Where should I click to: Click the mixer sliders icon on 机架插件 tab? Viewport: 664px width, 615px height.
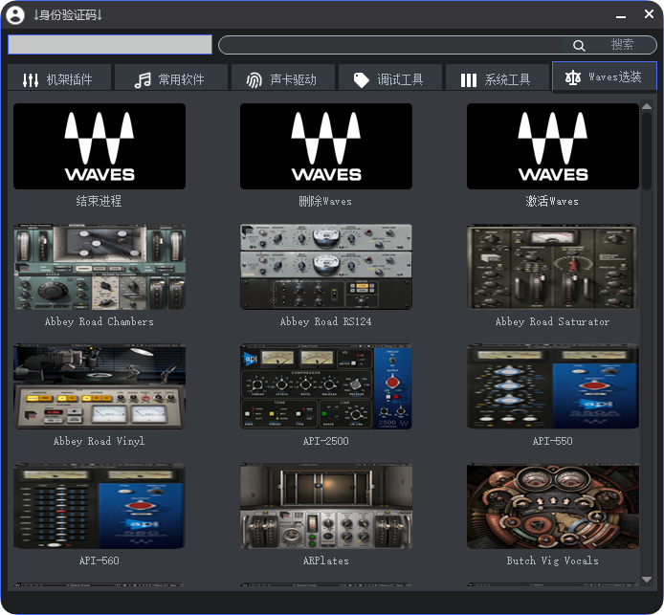click(31, 79)
